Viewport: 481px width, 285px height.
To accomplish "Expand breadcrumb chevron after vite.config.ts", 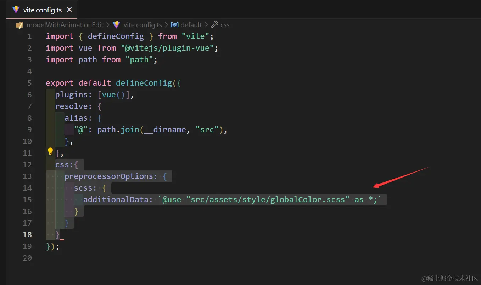I will coord(166,25).
